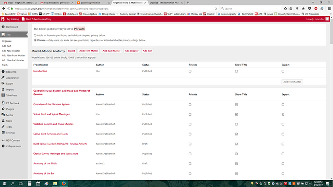This screenshot has width=333, height=187.
Task: Switch to the password_protection tab
Action: [93, 3]
